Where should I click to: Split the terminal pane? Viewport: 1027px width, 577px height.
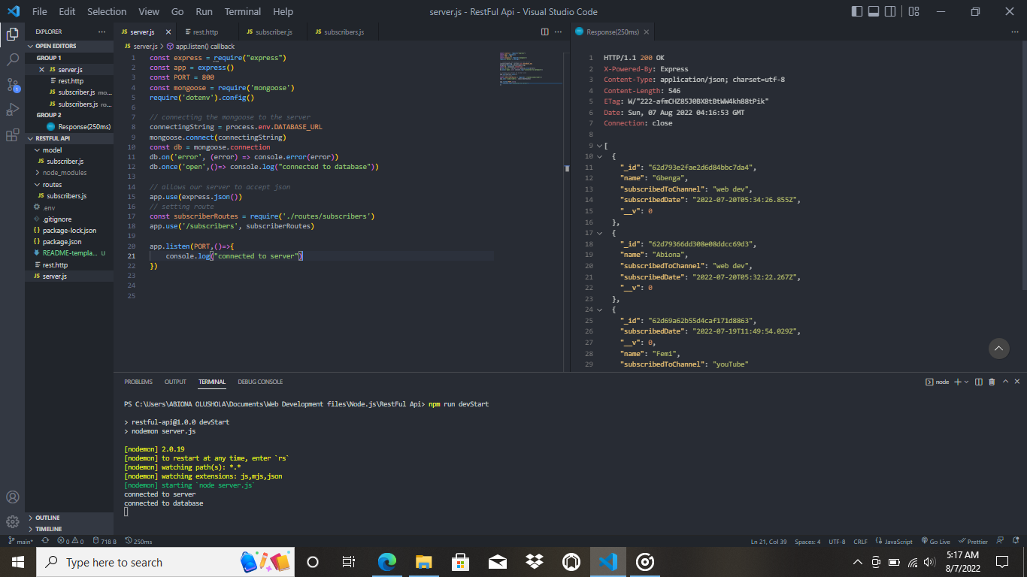pos(978,382)
